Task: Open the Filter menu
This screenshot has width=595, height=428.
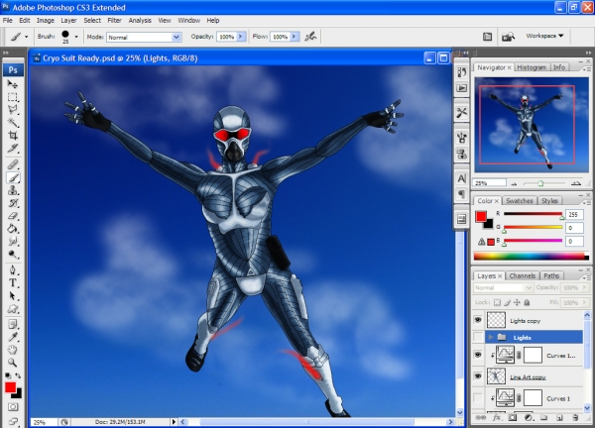Action: point(114,21)
